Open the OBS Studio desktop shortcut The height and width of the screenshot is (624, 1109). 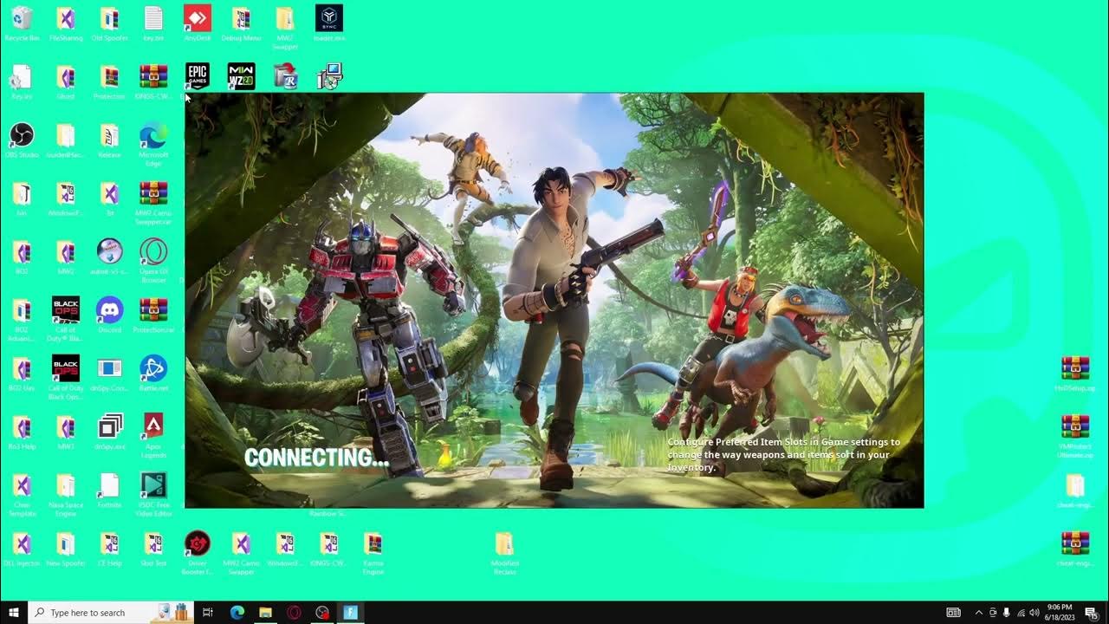coord(22,140)
